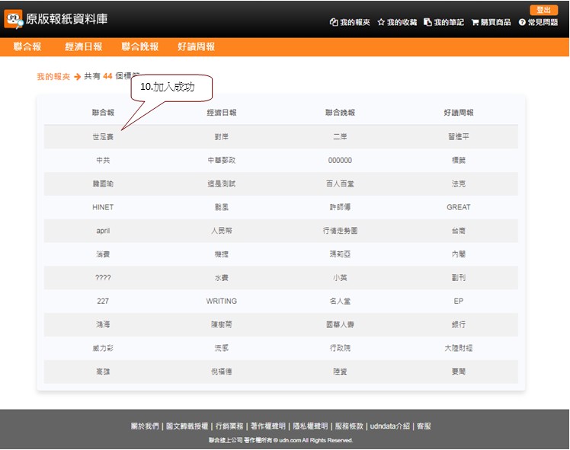The width and height of the screenshot is (570, 450).
Task: Open 我的筆記 notes icon
Action: pos(427,22)
